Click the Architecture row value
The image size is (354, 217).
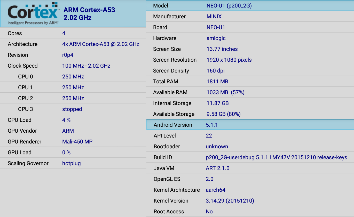click(101, 44)
